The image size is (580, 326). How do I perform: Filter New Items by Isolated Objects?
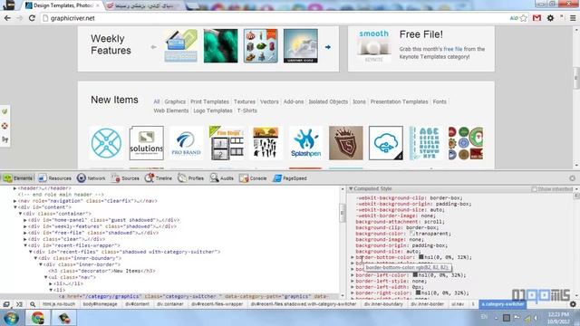[x=328, y=101]
